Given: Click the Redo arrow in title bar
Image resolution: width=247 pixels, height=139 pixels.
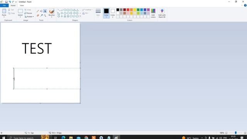Looking at the screenshot, I should pyautogui.click(x=13, y=2).
